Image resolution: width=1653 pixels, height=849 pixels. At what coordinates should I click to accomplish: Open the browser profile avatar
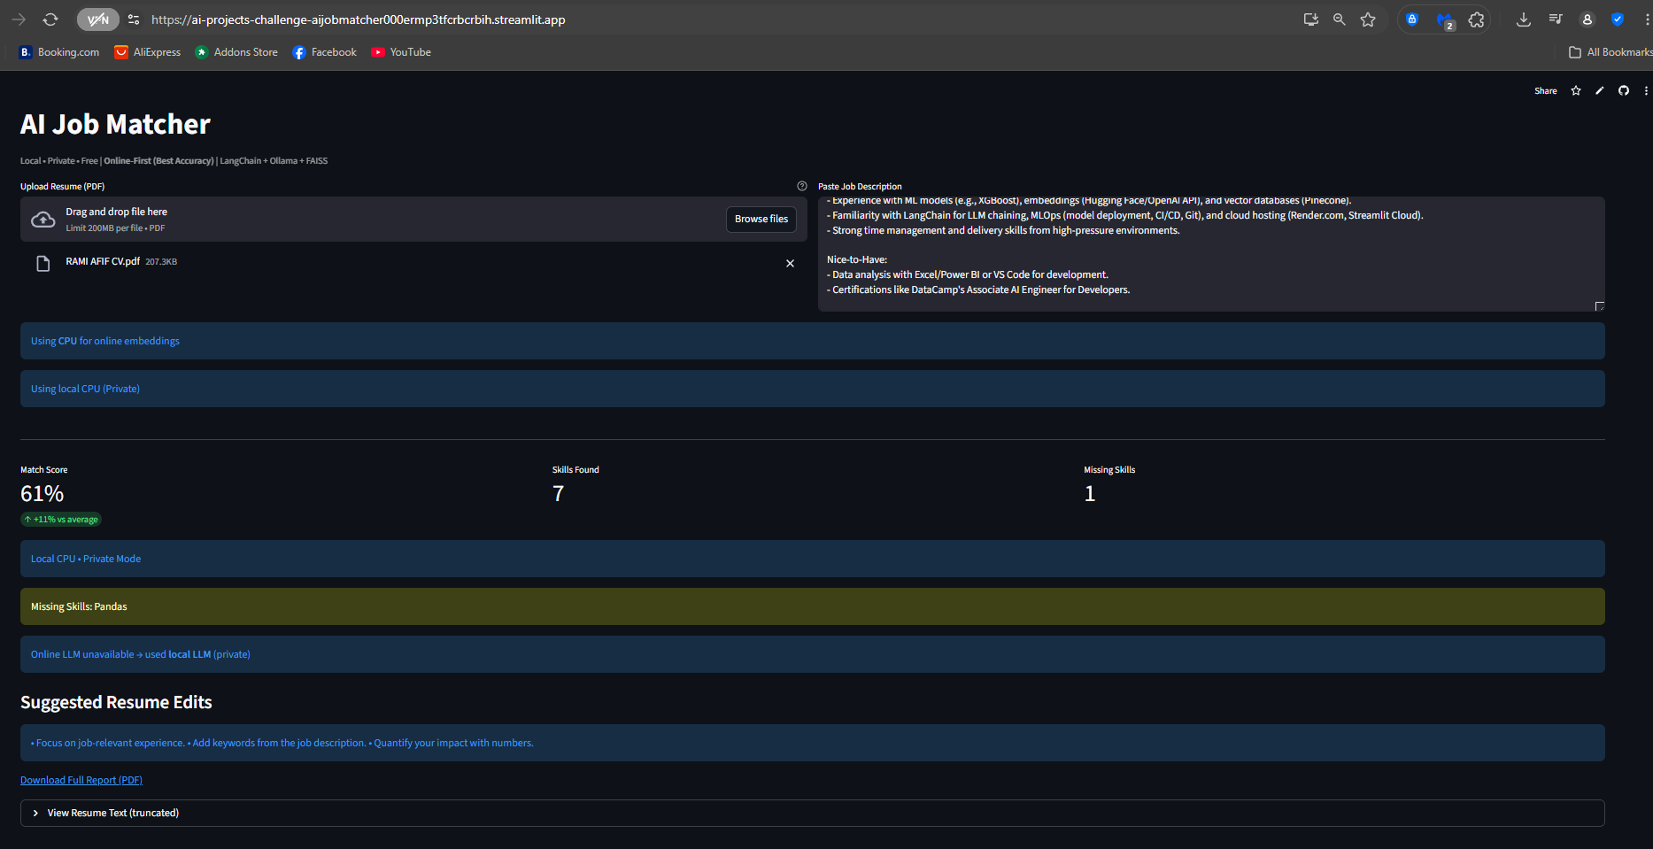[x=1587, y=19]
